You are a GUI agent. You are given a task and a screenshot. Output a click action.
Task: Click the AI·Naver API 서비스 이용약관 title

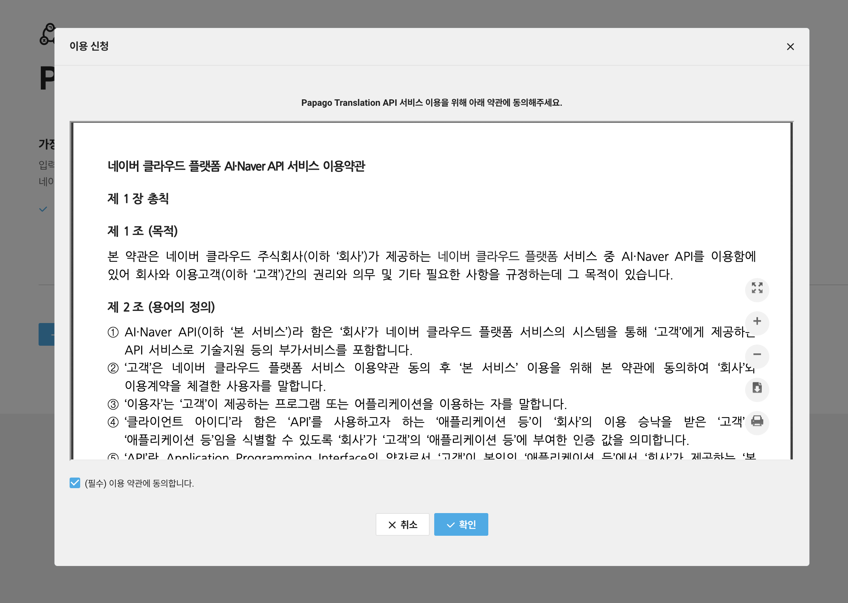coord(236,166)
